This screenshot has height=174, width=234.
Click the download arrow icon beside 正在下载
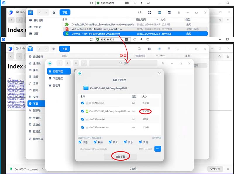[x=50, y=71]
